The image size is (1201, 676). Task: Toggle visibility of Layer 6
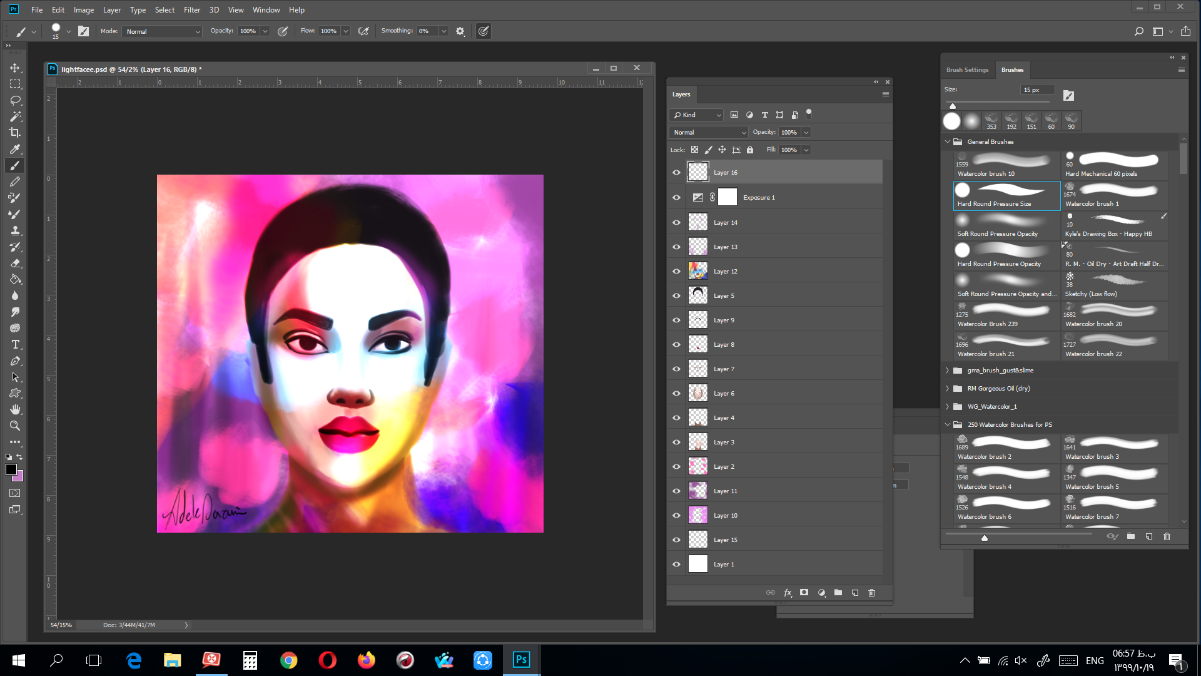coord(676,394)
